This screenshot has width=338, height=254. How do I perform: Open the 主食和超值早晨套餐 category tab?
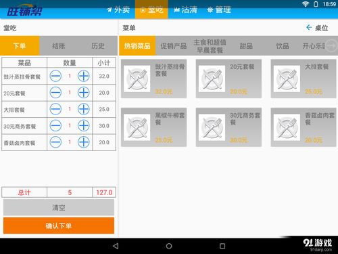(x=210, y=46)
